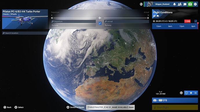Viewport: 200px width, 112px height.
Task: Click the 20:29 UTC+2 time text
Action: click(161, 21)
